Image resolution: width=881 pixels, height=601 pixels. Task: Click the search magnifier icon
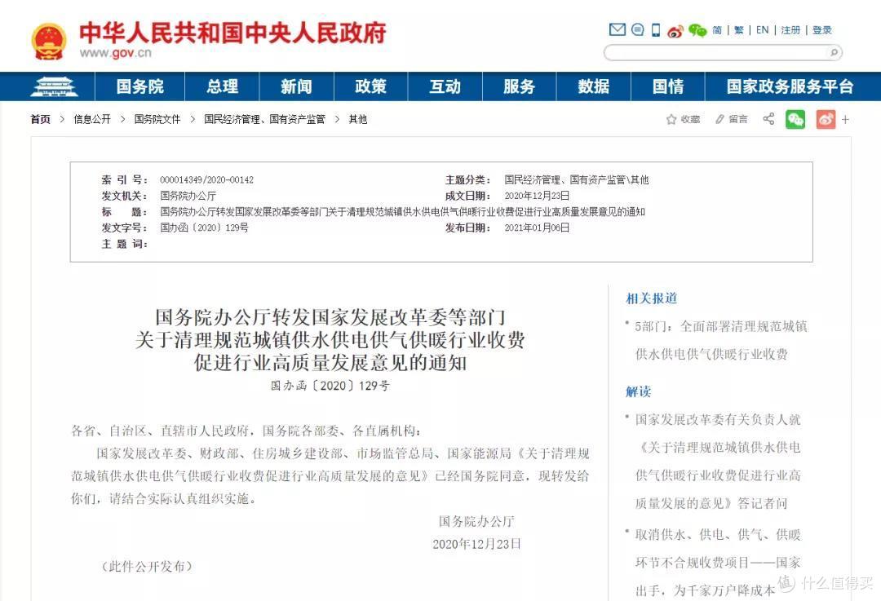tap(835, 53)
